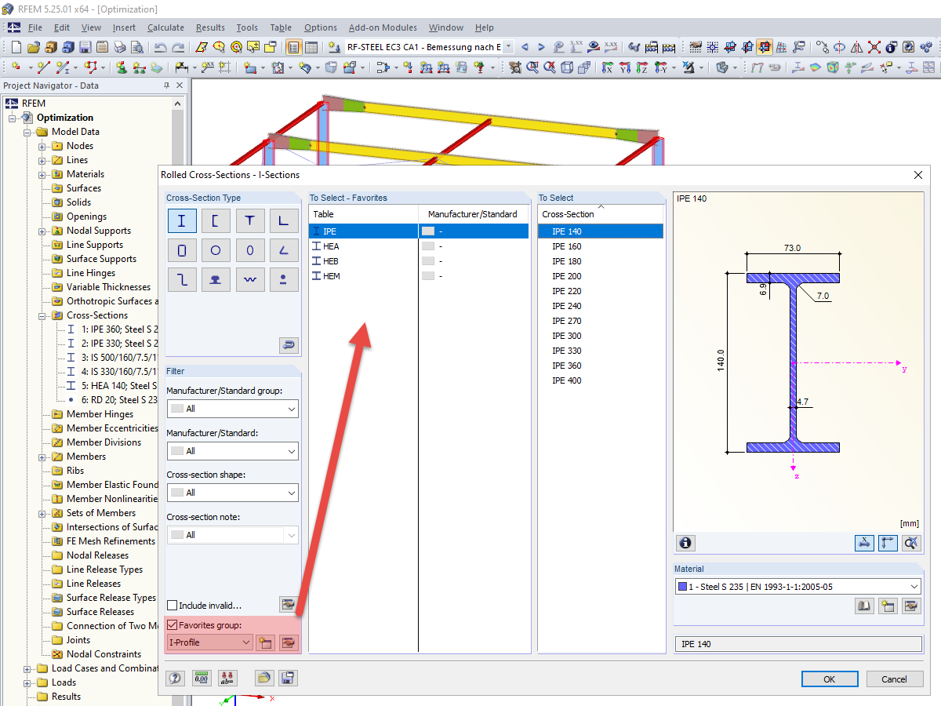Open the Help menu
The width and height of the screenshot is (941, 706).
[x=485, y=27]
